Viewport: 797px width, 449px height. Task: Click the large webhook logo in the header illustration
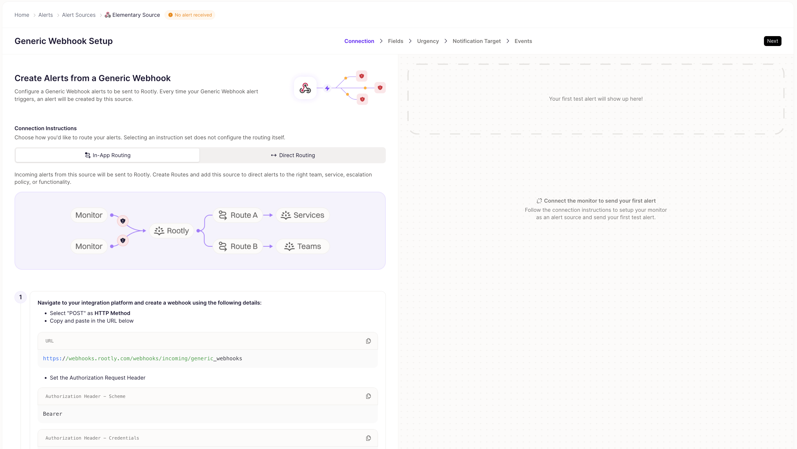click(x=305, y=88)
